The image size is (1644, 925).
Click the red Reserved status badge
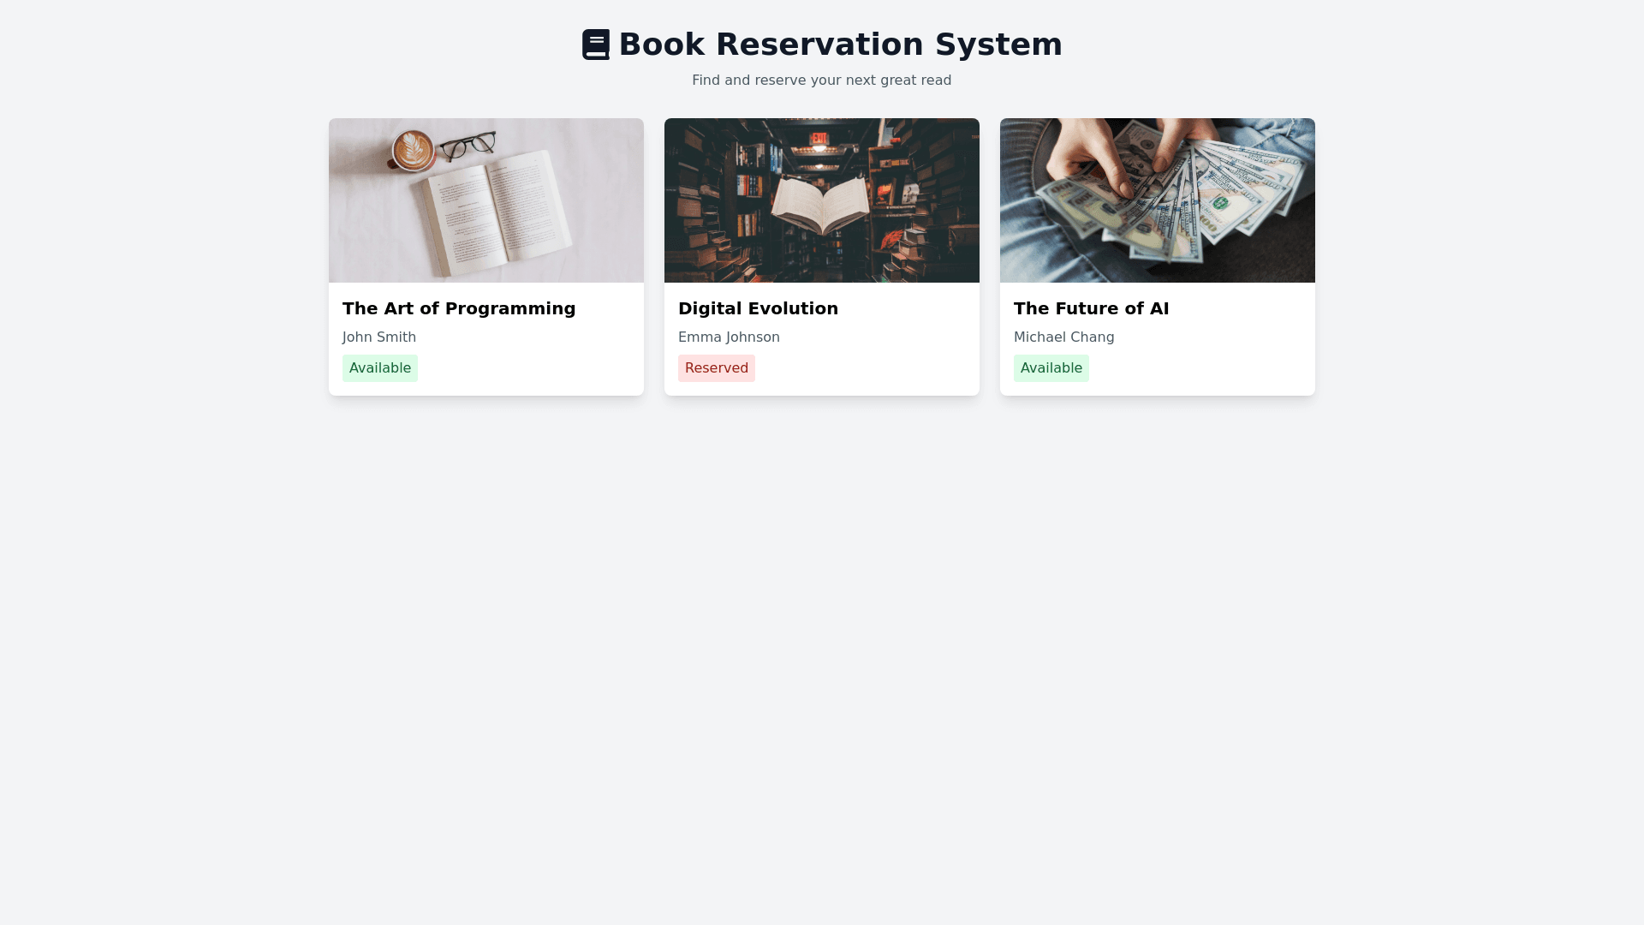point(717,368)
